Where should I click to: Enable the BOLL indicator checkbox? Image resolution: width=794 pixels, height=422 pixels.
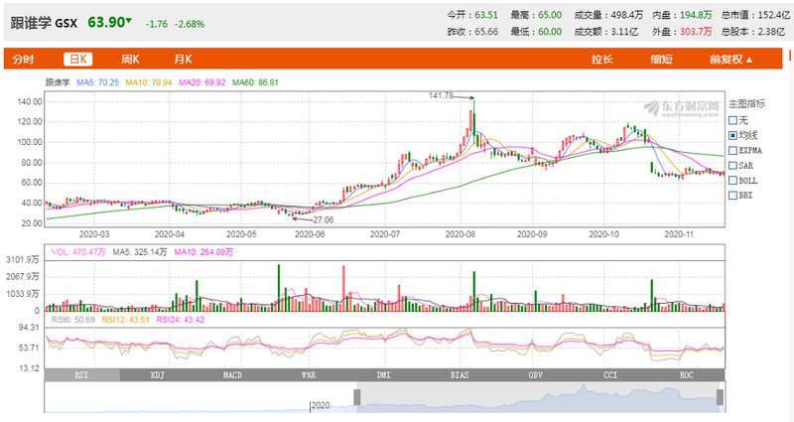732,181
